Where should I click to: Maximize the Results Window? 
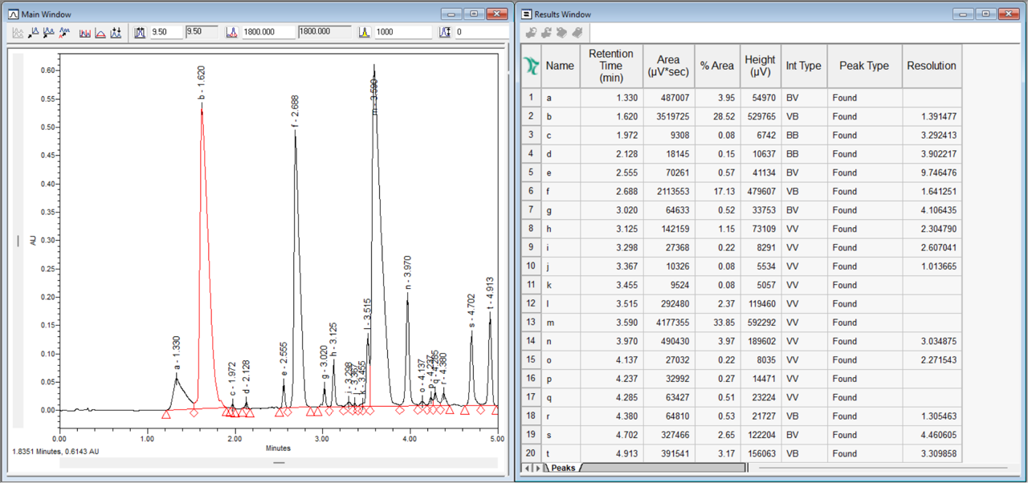[x=985, y=14]
